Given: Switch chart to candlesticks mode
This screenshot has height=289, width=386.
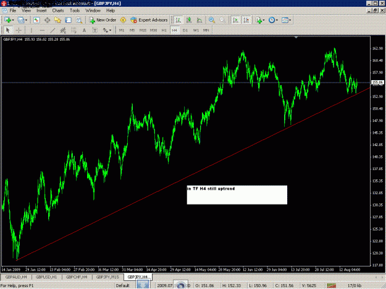Looking at the screenshot, I should tap(189, 20).
